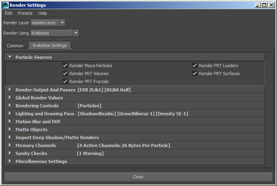Expand Global Render Values section
The width and height of the screenshot is (277, 186).
pyautogui.click(x=10, y=97)
